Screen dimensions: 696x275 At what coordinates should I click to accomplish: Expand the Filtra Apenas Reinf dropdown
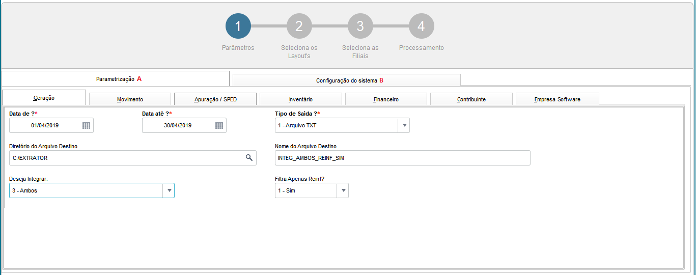pos(343,190)
